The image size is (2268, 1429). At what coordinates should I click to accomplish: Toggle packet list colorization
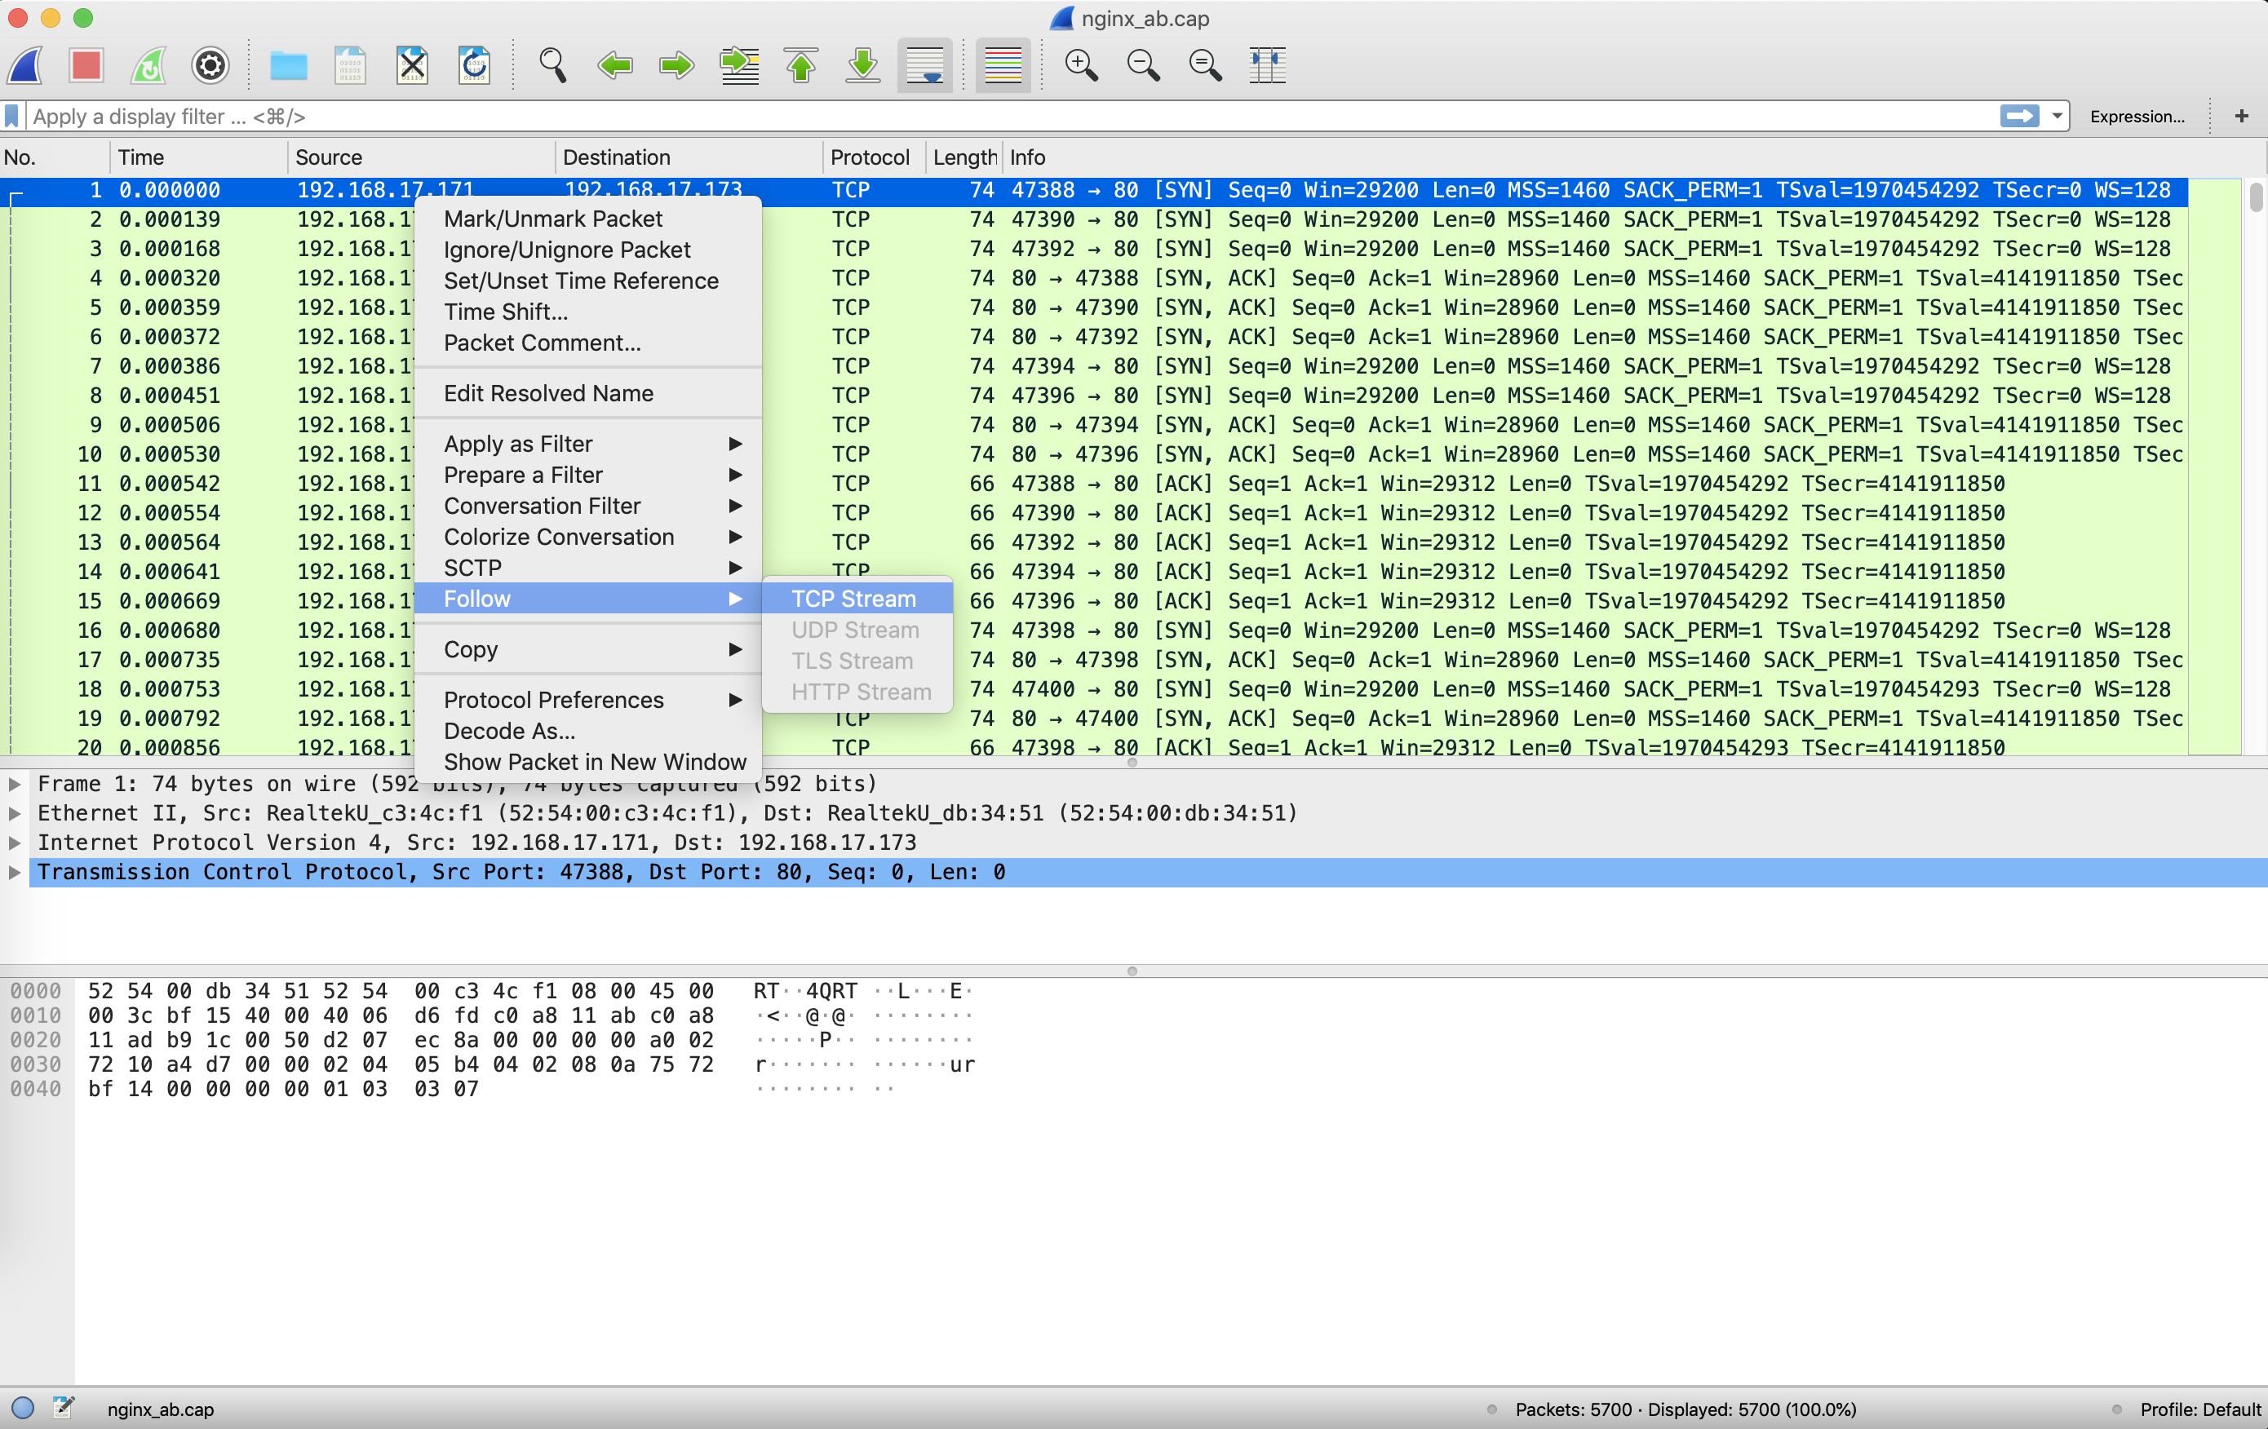point(1002,65)
